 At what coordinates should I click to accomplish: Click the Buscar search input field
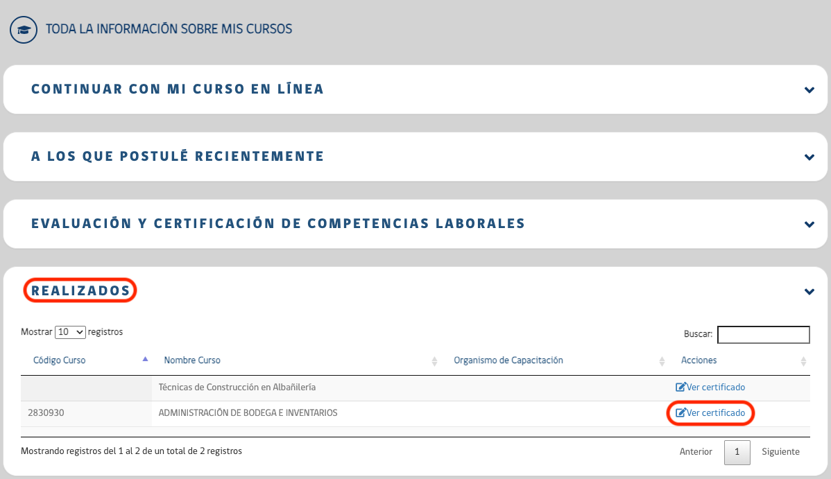[x=763, y=335]
